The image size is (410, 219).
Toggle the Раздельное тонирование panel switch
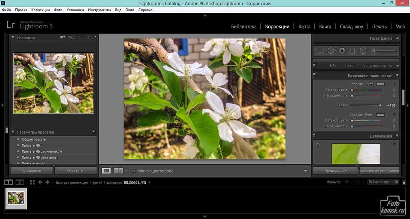click(315, 75)
